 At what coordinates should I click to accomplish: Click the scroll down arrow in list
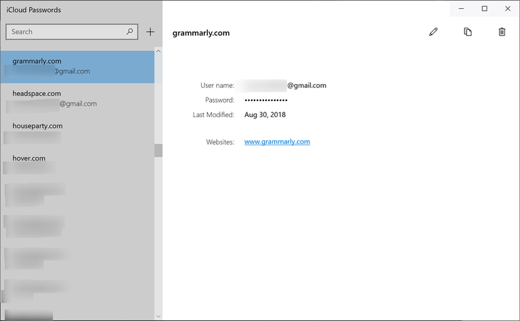coord(158,316)
